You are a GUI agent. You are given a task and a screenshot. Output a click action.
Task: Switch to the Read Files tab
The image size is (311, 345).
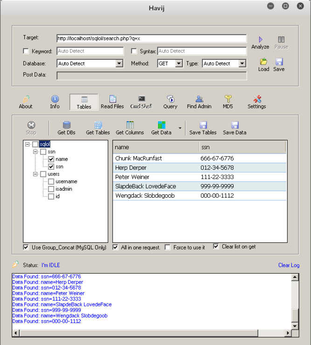coord(112,102)
